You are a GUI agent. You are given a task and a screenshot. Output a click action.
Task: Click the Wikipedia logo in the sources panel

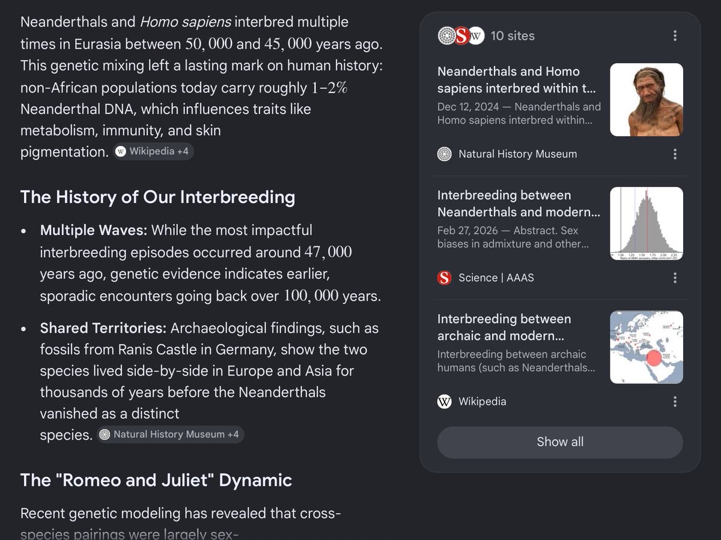click(x=445, y=401)
